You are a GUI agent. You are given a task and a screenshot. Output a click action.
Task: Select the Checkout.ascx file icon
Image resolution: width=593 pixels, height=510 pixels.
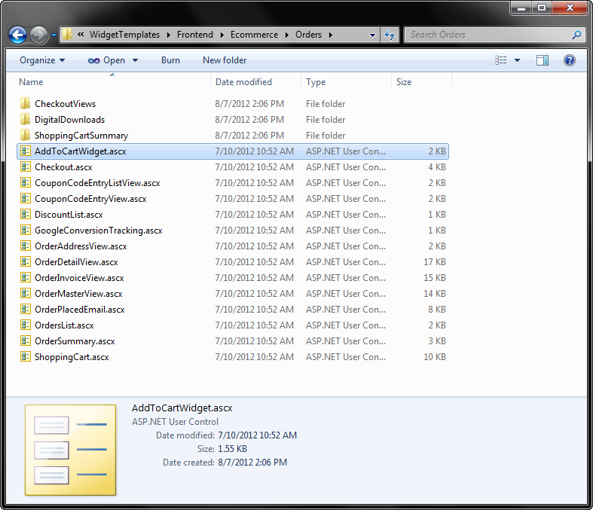click(x=26, y=167)
